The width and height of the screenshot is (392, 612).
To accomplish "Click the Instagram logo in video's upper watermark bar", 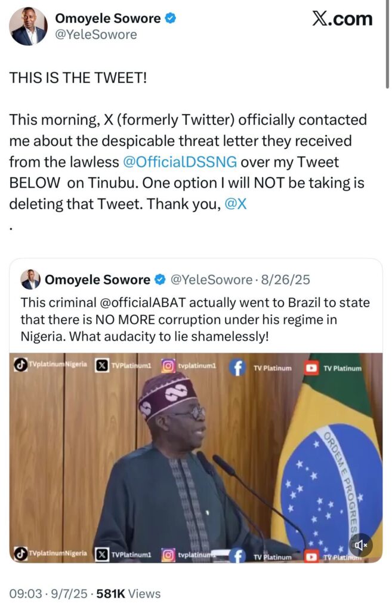I will (x=168, y=366).
